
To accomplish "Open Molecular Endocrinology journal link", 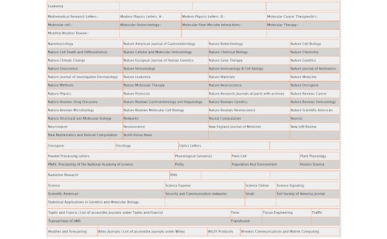I will click(141, 25).
